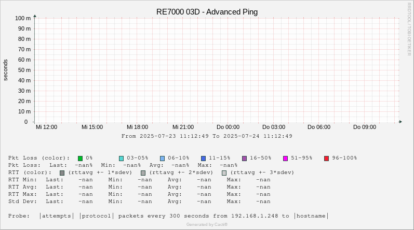Click the seconds vertical axis label
414x230 pixels.
(6, 70)
